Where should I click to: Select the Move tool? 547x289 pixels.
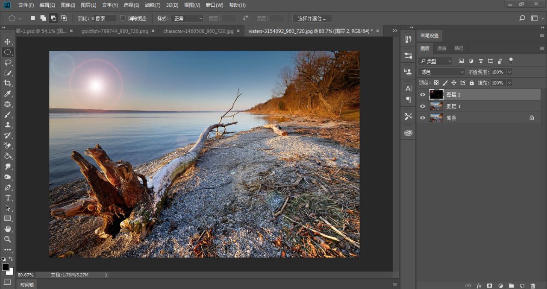(8, 42)
